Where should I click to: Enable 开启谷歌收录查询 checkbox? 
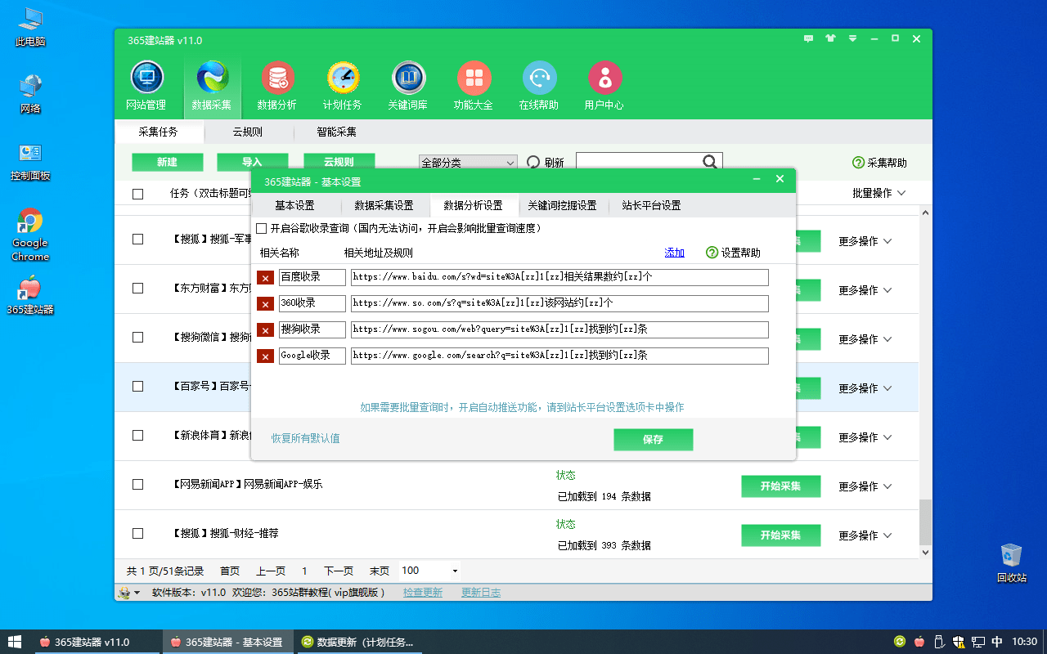click(262, 228)
